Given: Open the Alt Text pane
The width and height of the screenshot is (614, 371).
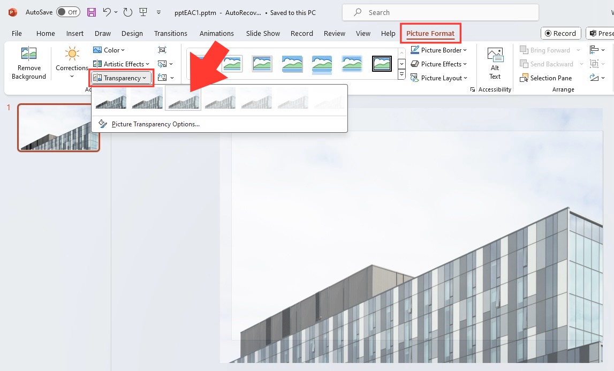Looking at the screenshot, I should point(495,63).
